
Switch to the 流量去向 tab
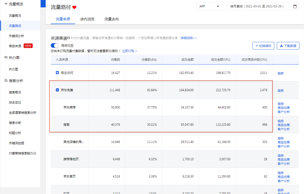tap(111, 19)
